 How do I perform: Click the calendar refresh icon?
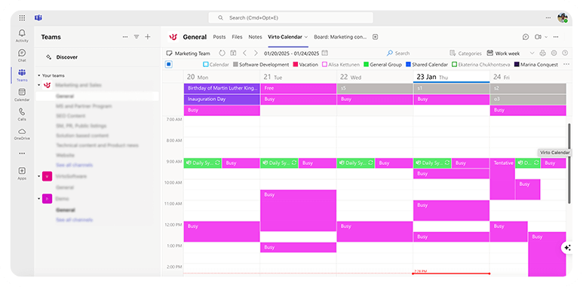(222, 53)
